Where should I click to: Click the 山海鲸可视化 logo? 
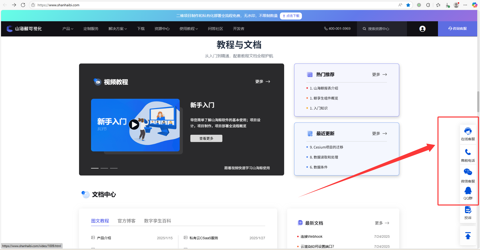[x=24, y=29]
